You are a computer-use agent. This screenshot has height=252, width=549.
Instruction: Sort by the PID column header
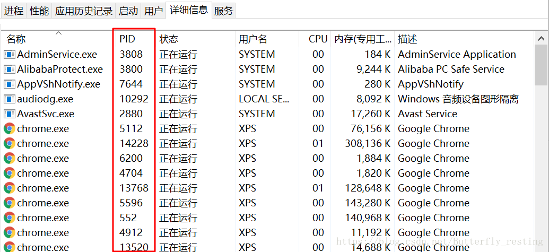[x=136, y=39]
